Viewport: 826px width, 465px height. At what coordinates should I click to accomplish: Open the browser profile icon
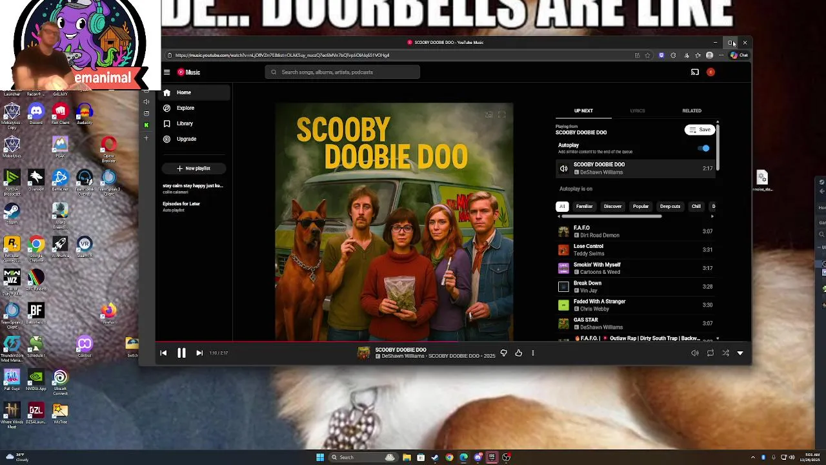709,56
